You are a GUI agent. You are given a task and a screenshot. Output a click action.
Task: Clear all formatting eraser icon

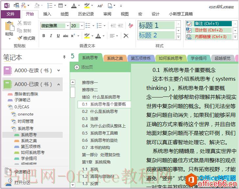coord(131,26)
